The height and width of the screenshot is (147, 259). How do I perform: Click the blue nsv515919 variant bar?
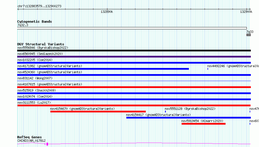coord(134,93)
